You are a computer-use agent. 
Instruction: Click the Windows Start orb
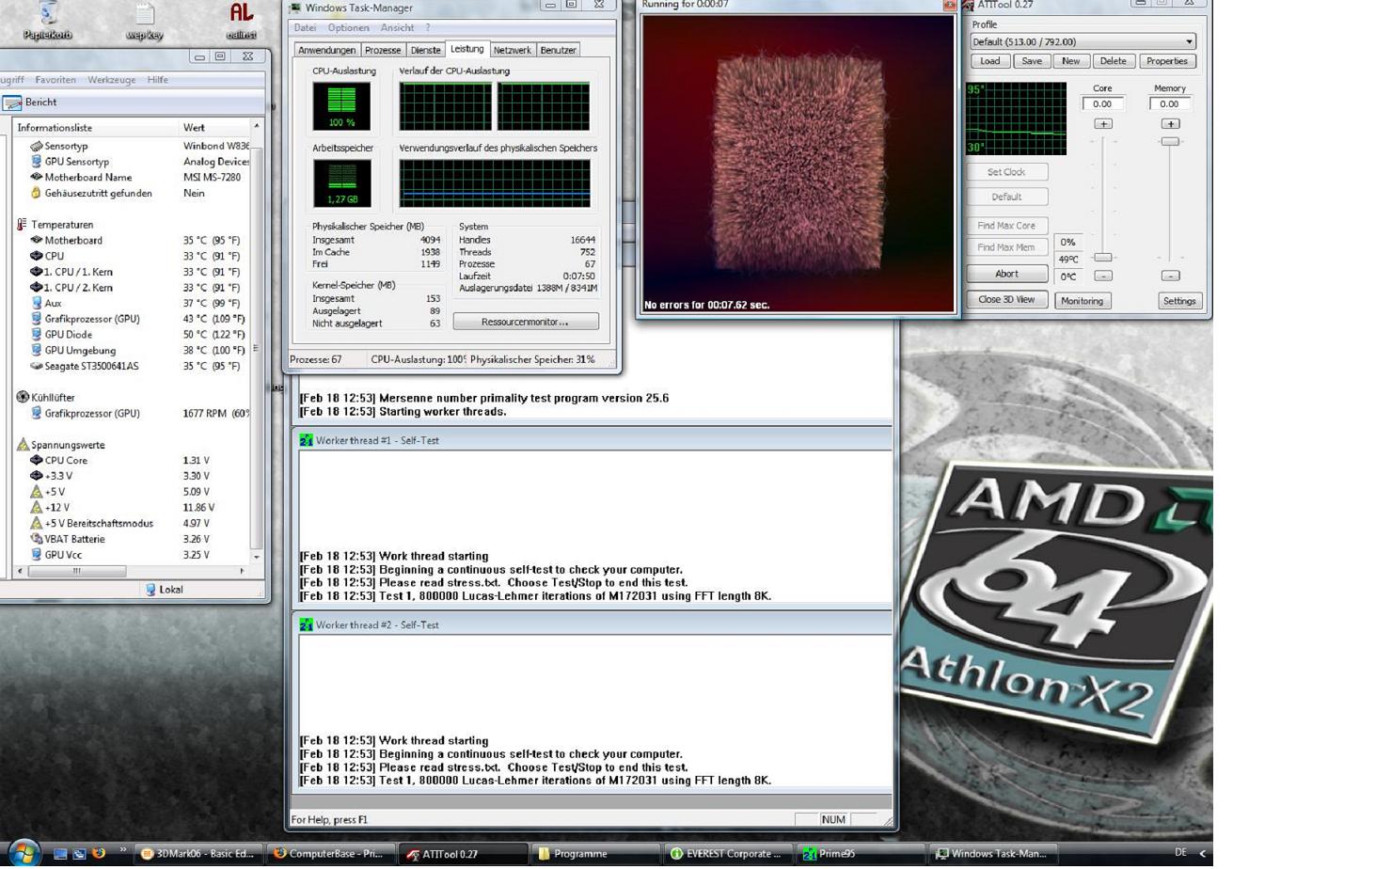[24, 854]
